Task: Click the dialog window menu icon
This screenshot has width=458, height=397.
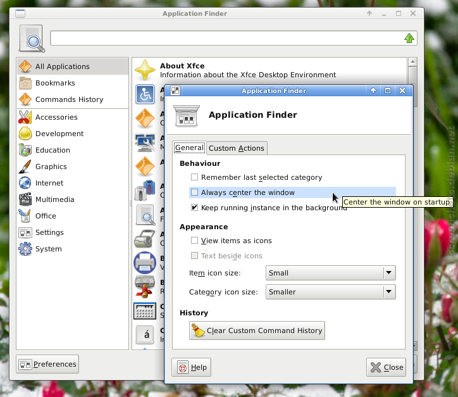Action: tap(175, 91)
